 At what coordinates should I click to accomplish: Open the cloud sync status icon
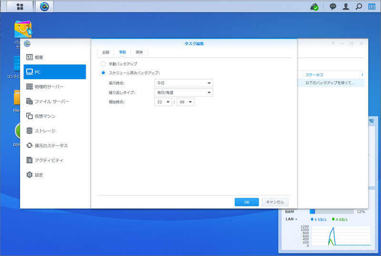pyautogui.click(x=314, y=7)
